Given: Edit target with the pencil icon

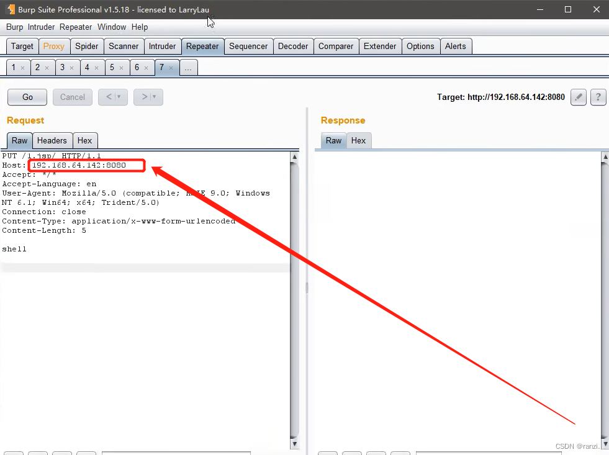Looking at the screenshot, I should (x=579, y=97).
